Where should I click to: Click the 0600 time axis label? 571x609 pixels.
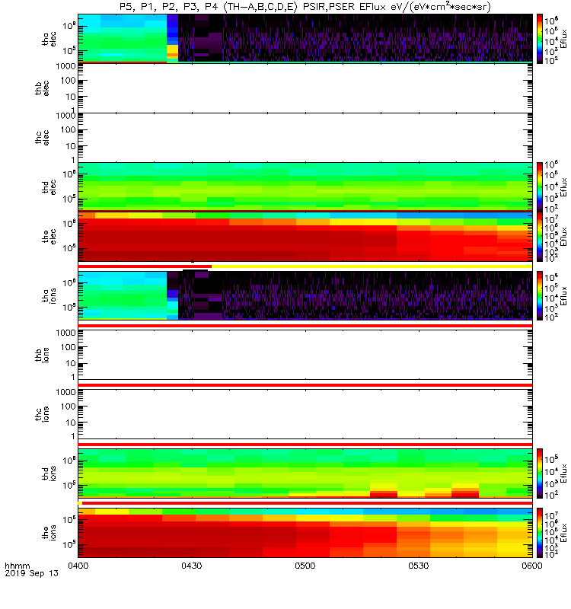(x=531, y=566)
